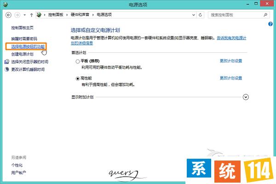Click the display-off time monitor icon
The height and width of the screenshot is (184, 276).
pos(7,62)
